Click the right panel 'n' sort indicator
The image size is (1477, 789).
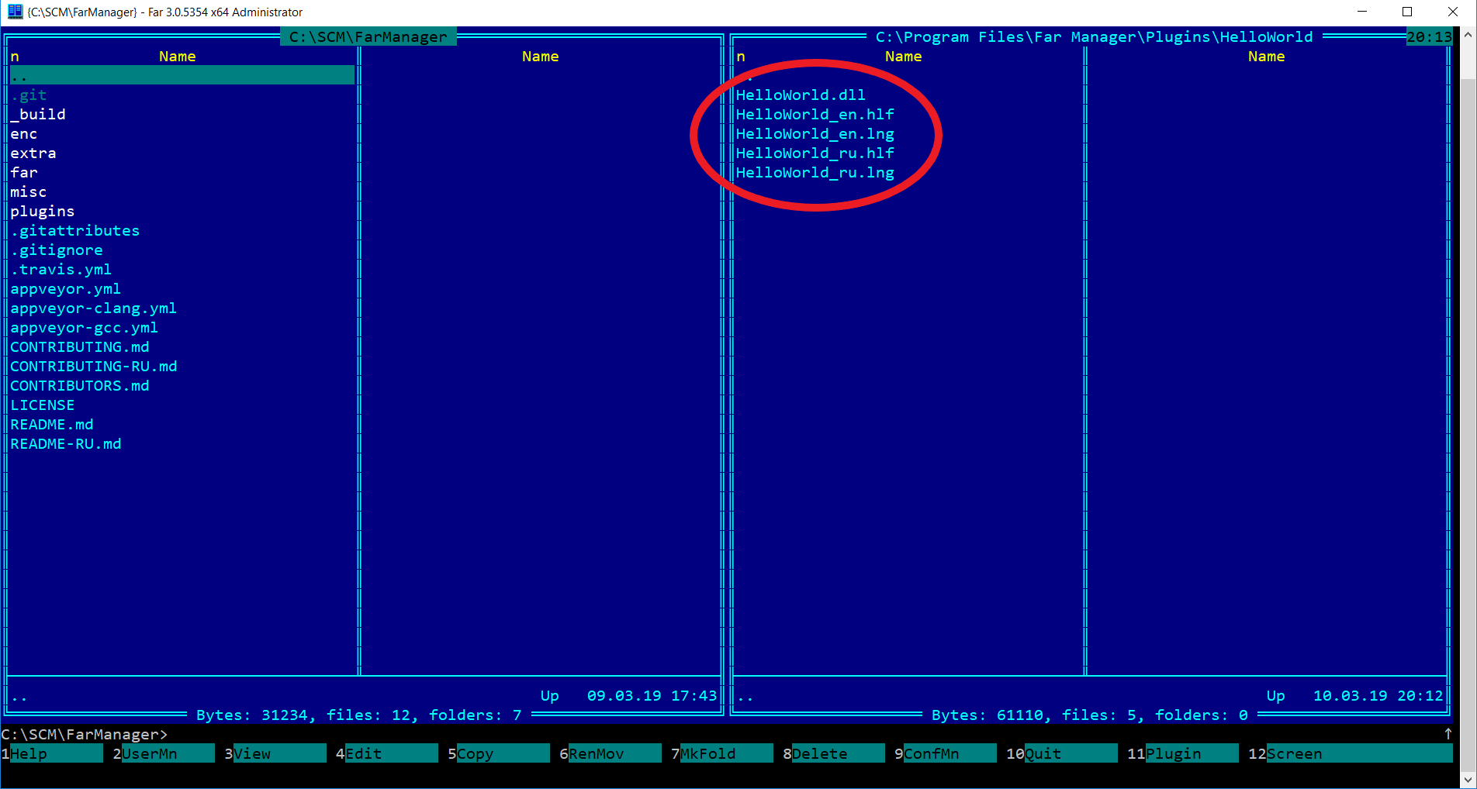coord(741,56)
